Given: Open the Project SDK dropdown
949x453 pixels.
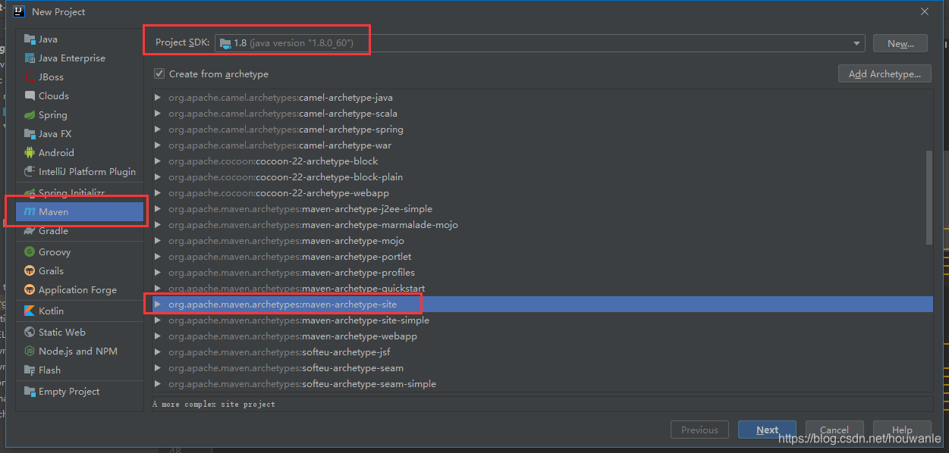Looking at the screenshot, I should coord(857,43).
